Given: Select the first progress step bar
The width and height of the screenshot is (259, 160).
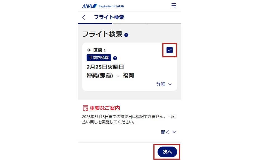Looking at the screenshot, I should [x=95, y=24].
